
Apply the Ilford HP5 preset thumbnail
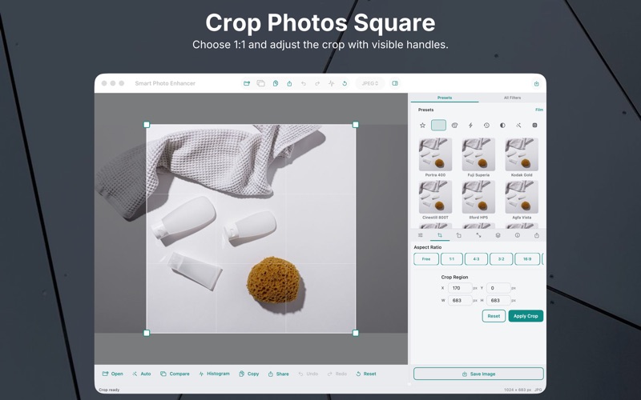point(478,197)
